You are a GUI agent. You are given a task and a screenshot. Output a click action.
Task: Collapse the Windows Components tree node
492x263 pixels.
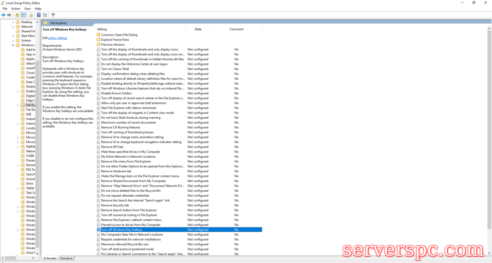(13, 45)
